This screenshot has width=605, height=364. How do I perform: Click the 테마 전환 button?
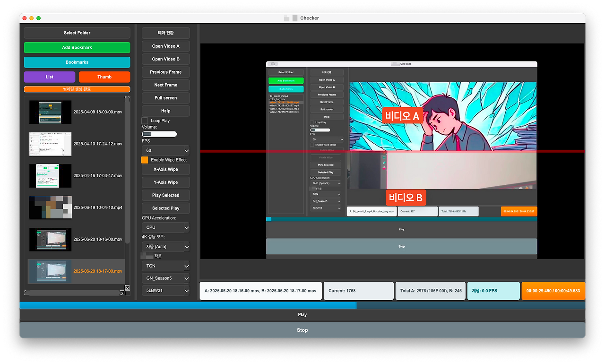[166, 33]
